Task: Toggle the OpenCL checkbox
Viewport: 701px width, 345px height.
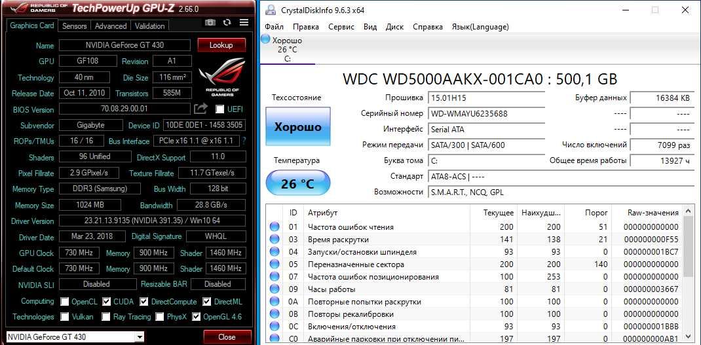Action: 65,301
